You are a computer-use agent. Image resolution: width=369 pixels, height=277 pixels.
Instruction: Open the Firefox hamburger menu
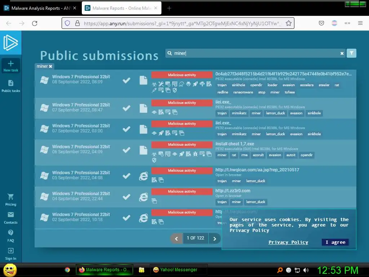(360, 23)
